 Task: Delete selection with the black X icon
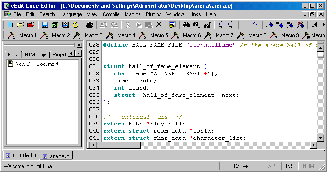point(159,25)
